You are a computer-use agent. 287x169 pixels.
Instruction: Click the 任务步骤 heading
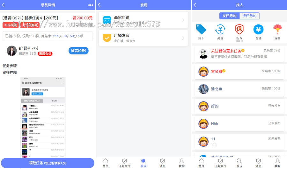pyautogui.click(x=10, y=66)
